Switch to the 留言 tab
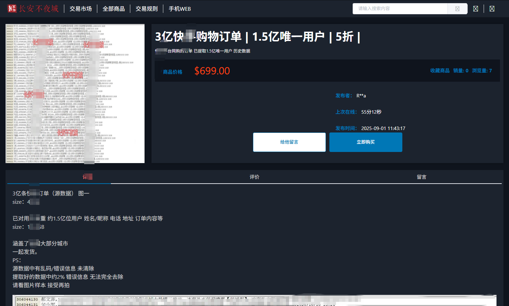509x306 pixels. 421,177
